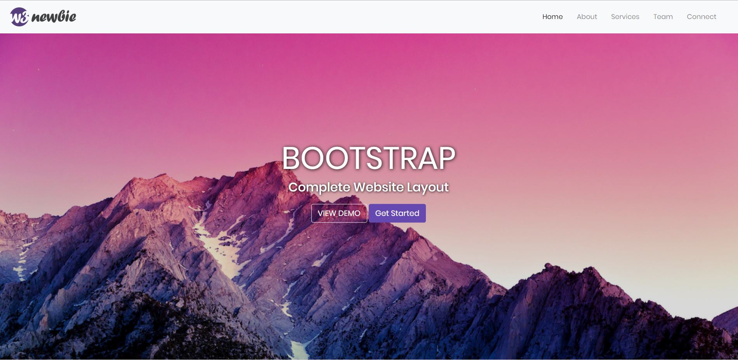
Task: Open the Team navigation item
Action: click(x=663, y=17)
